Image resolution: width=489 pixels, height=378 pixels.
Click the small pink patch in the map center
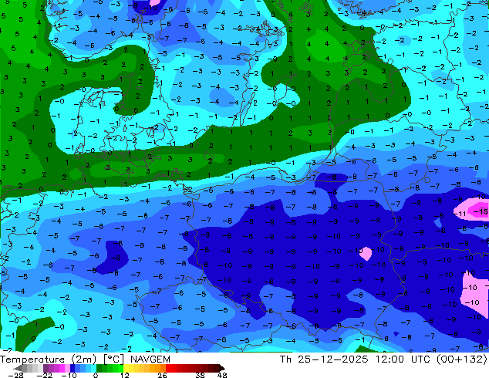point(366,254)
